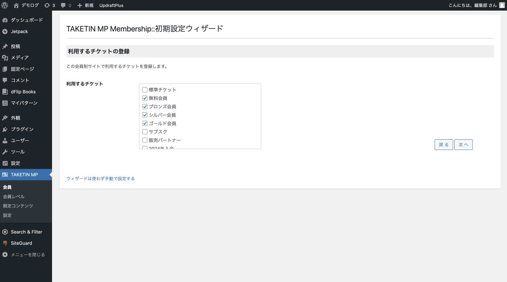Check the 販売パートナー checkbox

pos(145,140)
